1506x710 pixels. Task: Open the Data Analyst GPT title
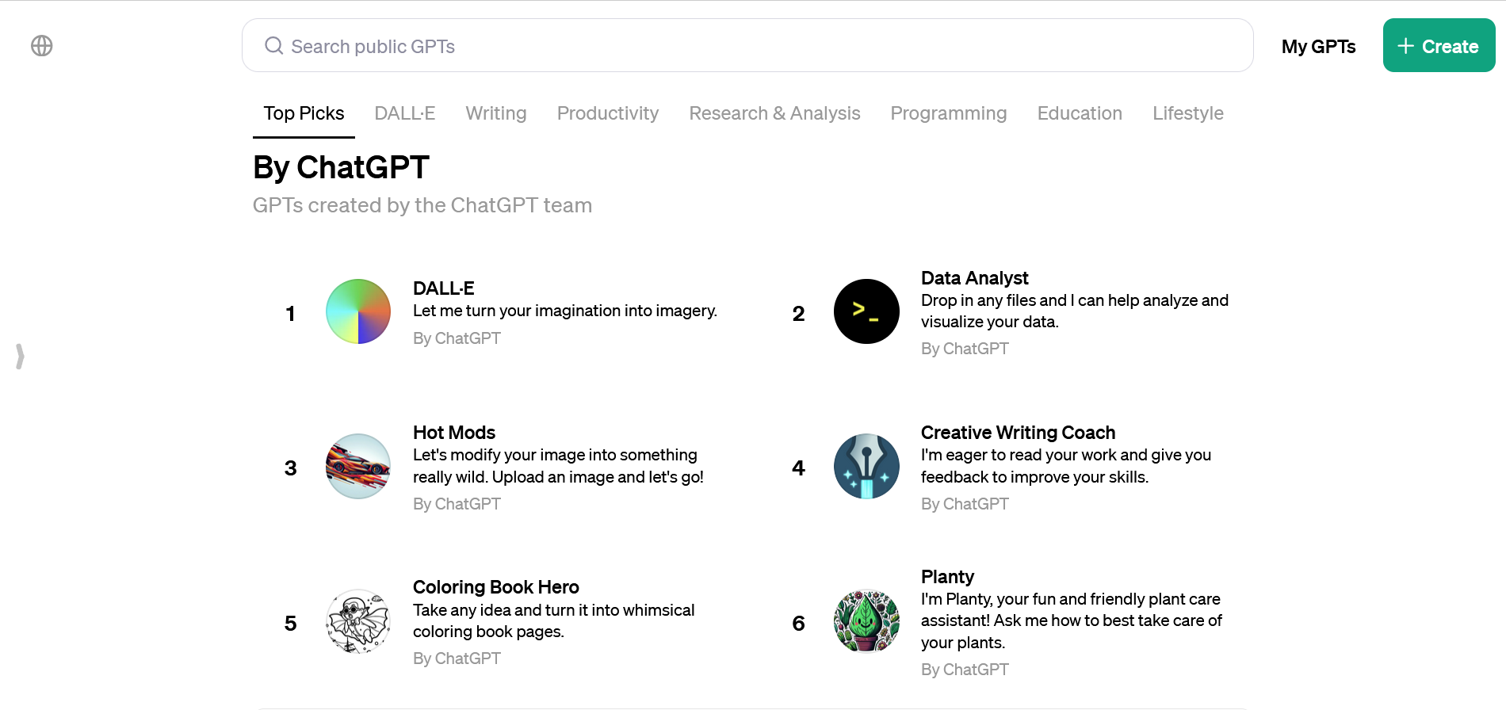[x=975, y=278]
